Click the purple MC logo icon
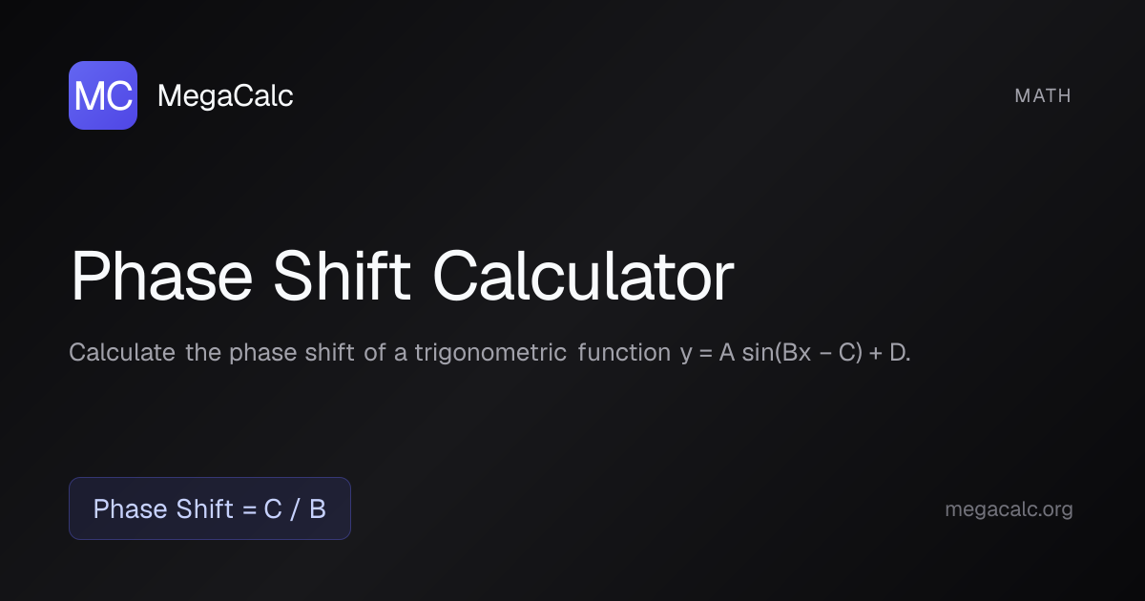 (x=103, y=95)
